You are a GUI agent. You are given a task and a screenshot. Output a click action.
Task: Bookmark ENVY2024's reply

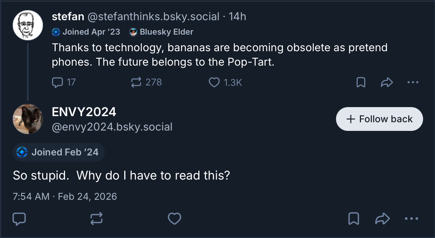coord(353,219)
